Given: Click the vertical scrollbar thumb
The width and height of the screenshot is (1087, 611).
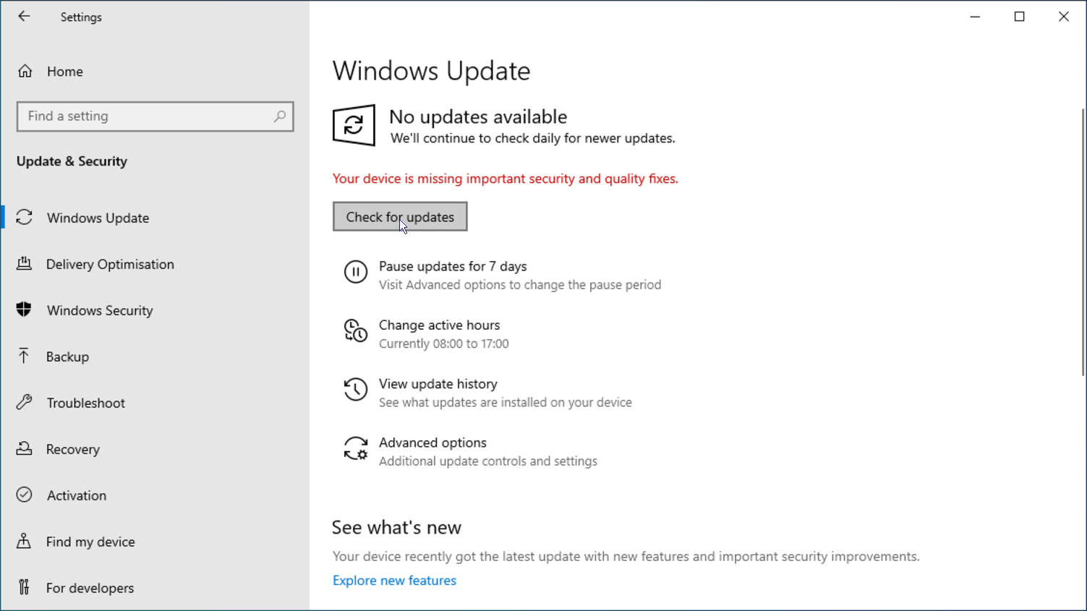Looking at the screenshot, I should click(1083, 242).
